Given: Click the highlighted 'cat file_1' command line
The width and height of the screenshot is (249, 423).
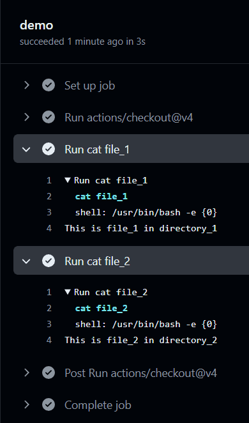Looking at the screenshot, I should coord(102,196).
